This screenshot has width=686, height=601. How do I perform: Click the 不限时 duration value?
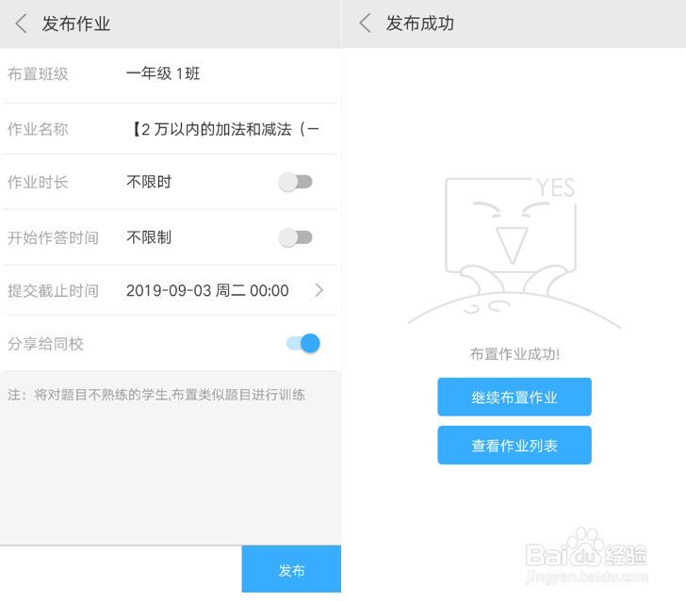[x=149, y=182]
